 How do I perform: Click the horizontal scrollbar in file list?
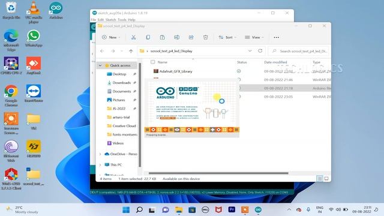click(x=218, y=173)
